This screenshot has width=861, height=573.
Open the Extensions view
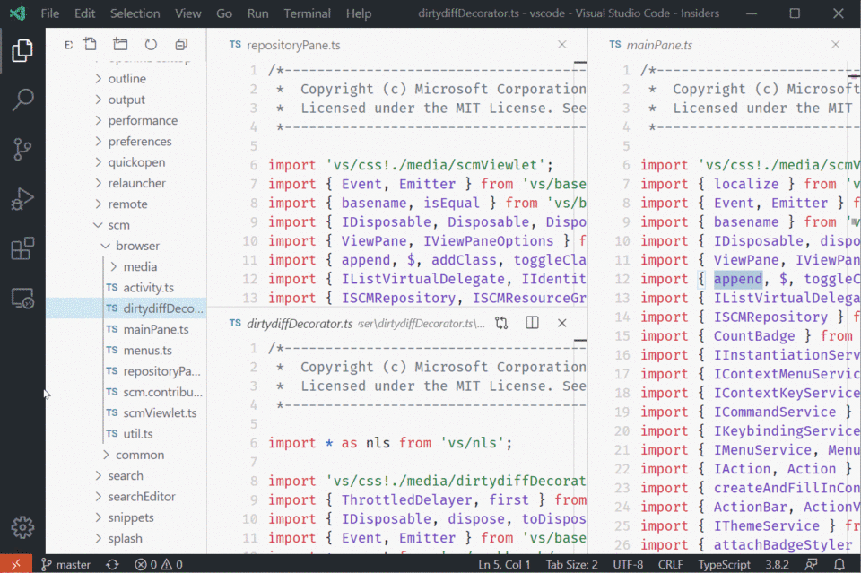(22, 248)
